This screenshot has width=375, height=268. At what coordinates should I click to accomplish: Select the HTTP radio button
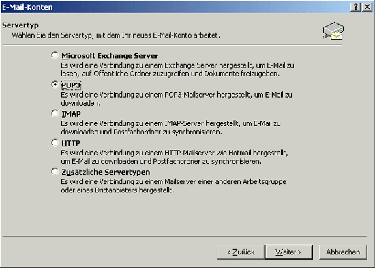pos(55,143)
